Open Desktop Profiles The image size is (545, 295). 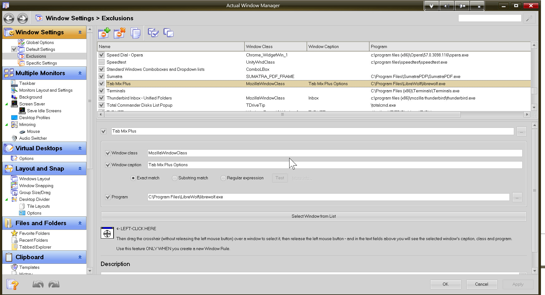[35, 118]
